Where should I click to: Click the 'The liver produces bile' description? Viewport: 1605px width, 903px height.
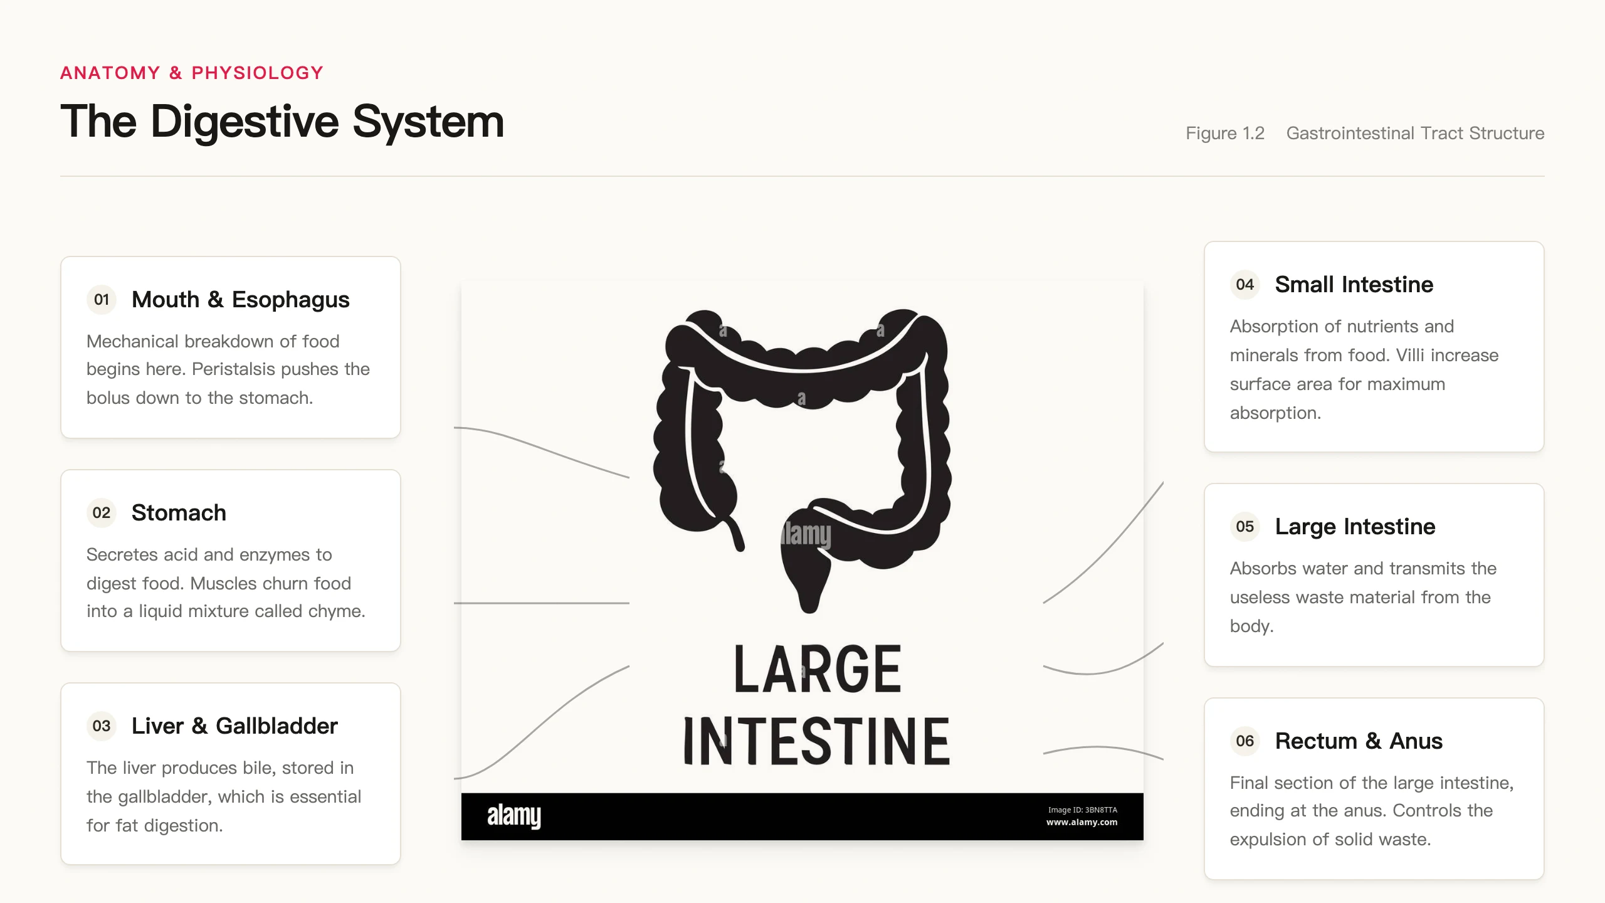pos(224,796)
